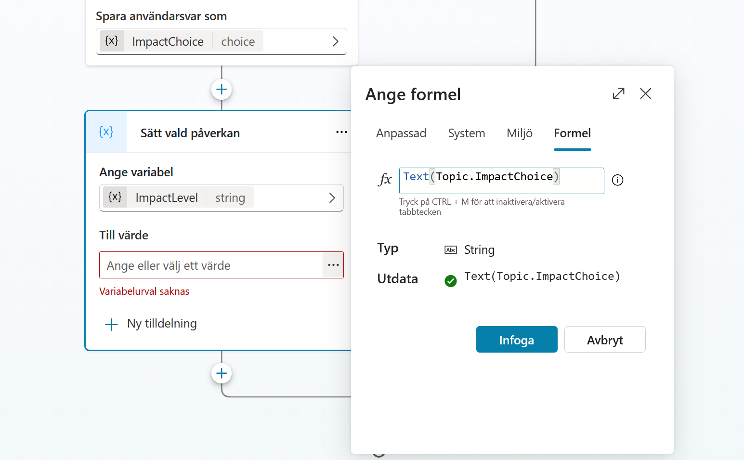Expand the formula panel to full size
The width and height of the screenshot is (744, 460).
618,93
